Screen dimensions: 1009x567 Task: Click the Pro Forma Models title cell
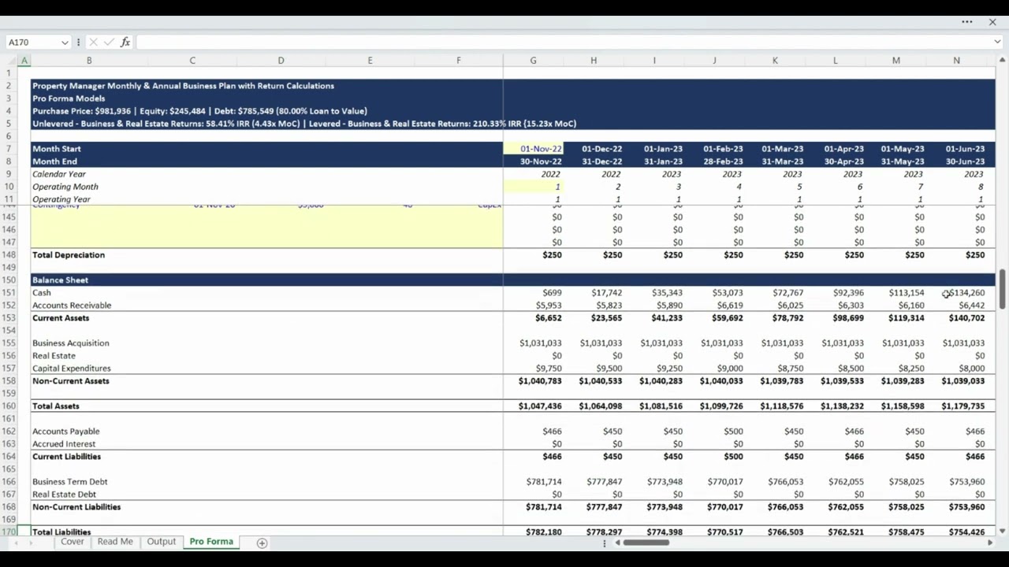tap(69, 98)
